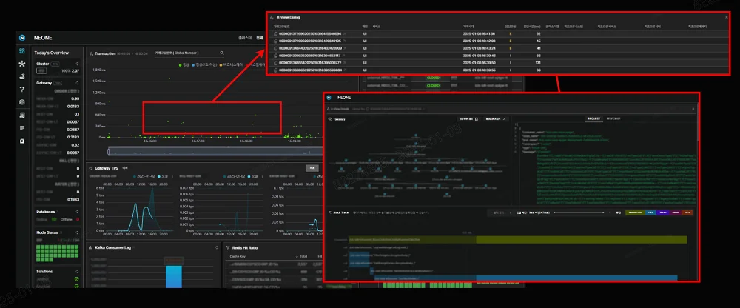The width and height of the screenshot is (740, 308).
Task: Click the branch/routing icon in left sidebar
Action: pyautogui.click(x=22, y=90)
